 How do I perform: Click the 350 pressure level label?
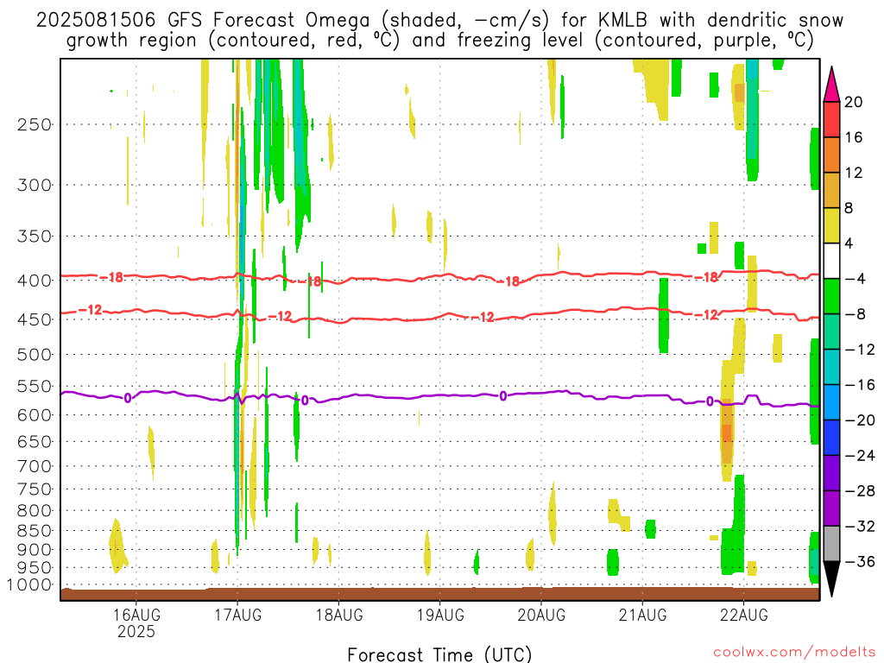[35, 237]
